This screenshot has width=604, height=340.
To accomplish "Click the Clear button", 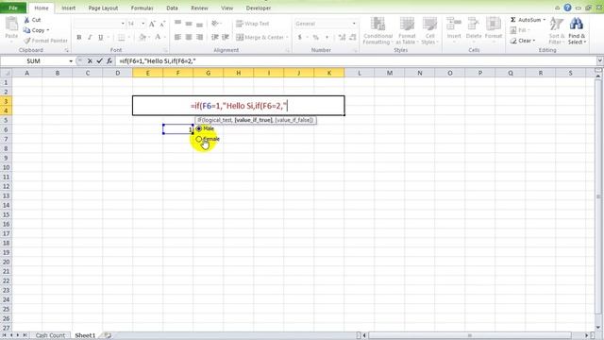I will (522, 41).
